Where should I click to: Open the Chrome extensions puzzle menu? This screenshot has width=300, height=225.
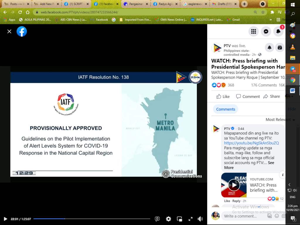click(x=272, y=12)
